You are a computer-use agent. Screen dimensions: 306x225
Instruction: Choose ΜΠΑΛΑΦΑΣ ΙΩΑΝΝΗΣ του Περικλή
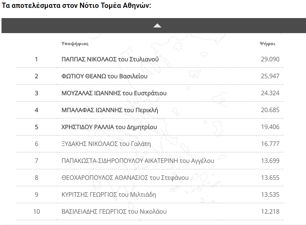[x=110, y=110]
